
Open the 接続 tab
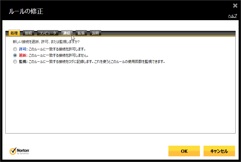[x=29, y=33]
